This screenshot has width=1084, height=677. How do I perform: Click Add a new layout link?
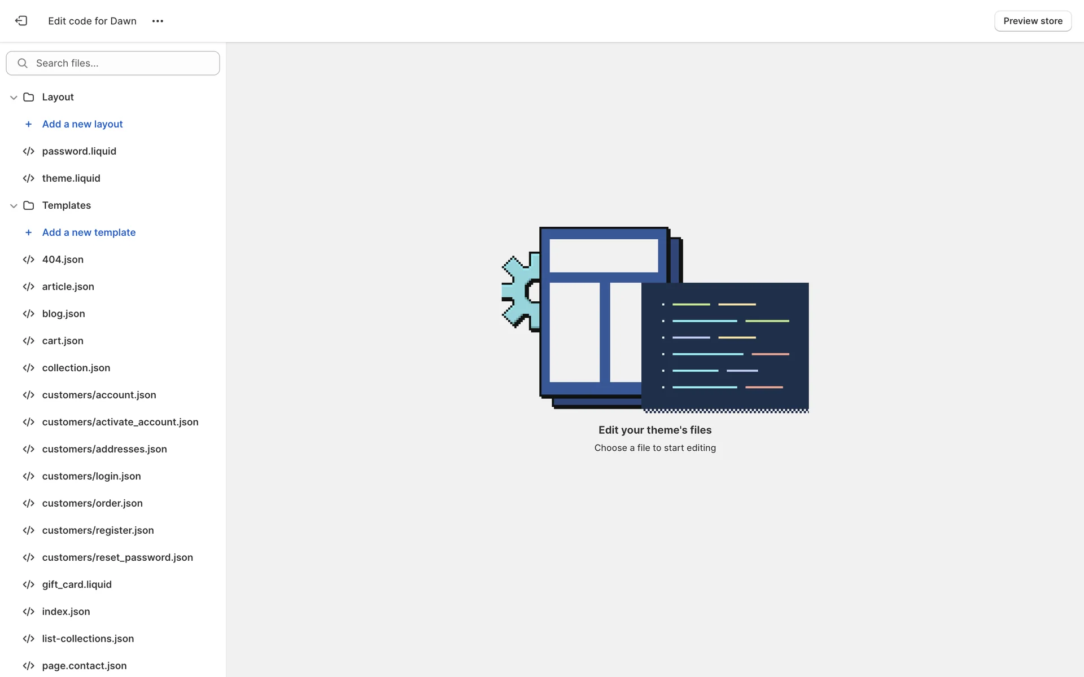click(x=82, y=124)
